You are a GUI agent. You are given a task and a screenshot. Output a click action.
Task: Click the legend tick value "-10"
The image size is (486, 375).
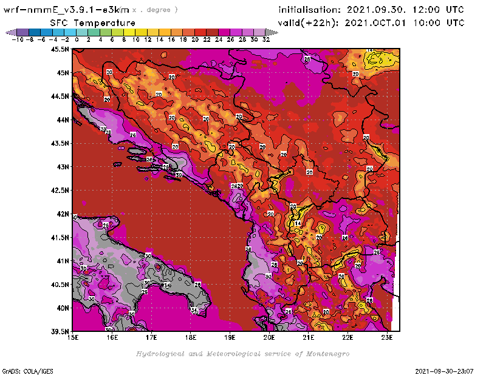pyautogui.click(x=18, y=40)
